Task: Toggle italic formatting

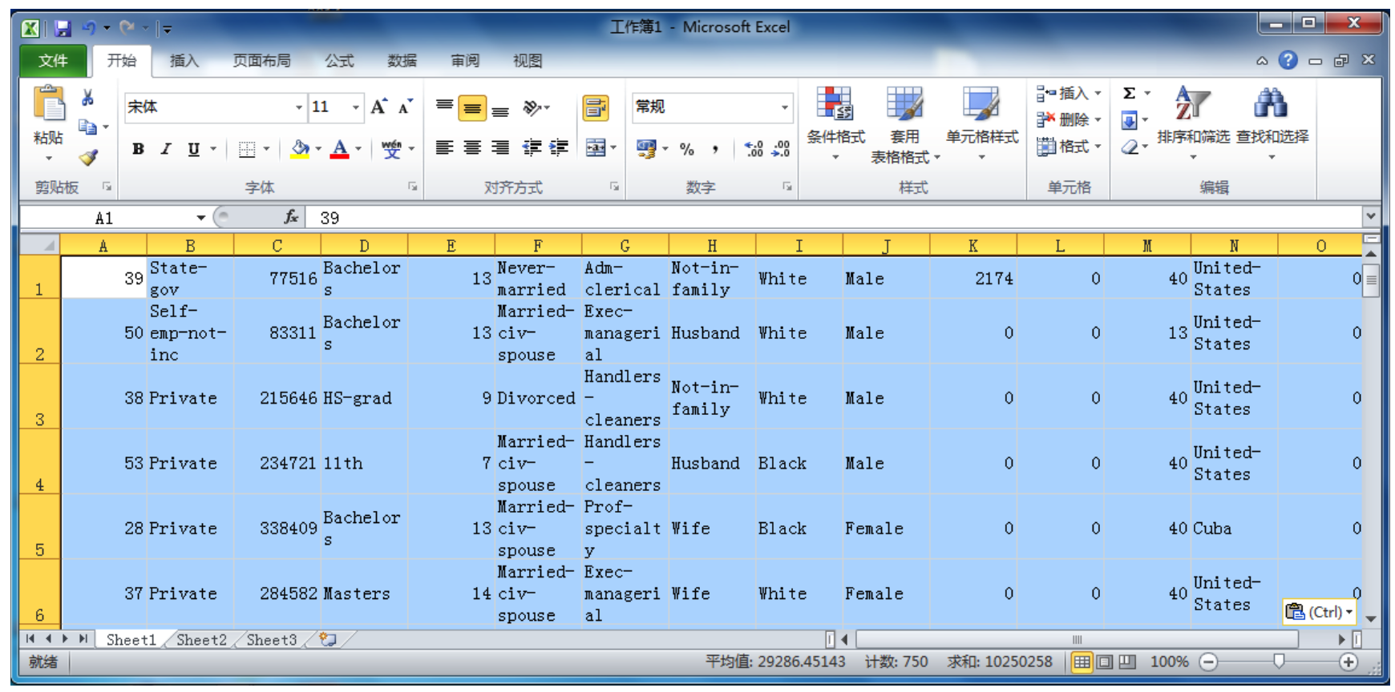Action: click(x=166, y=149)
